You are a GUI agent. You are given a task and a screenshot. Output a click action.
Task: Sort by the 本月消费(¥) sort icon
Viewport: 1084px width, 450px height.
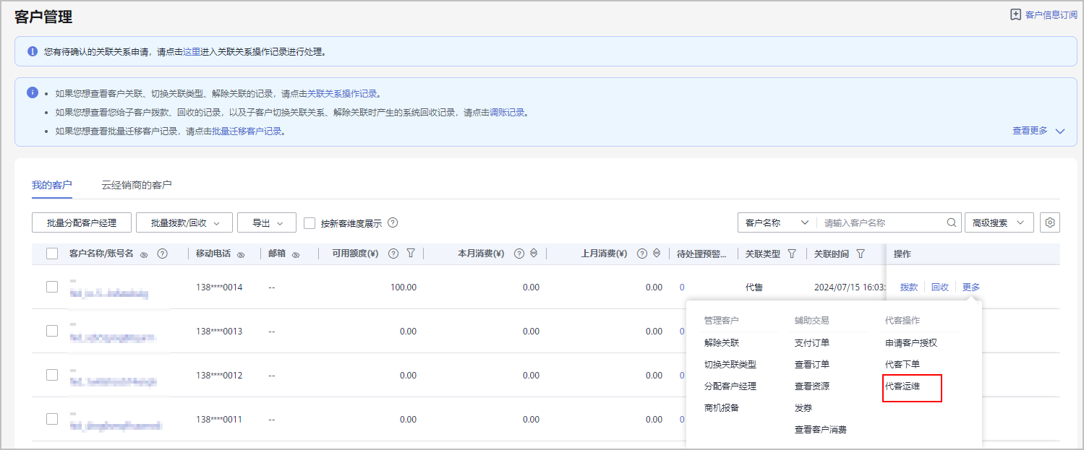tap(534, 254)
